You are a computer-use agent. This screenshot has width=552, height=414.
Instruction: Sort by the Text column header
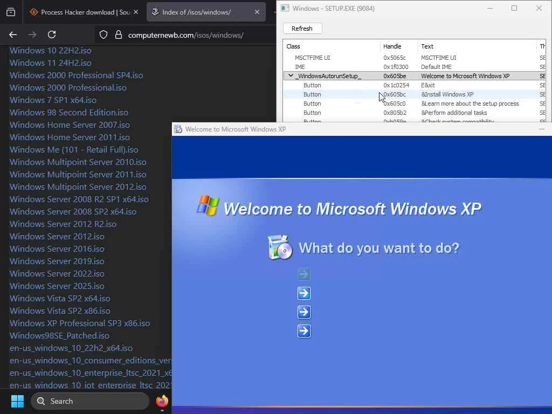(x=427, y=46)
